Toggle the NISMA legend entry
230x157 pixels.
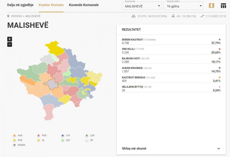coord(19,145)
